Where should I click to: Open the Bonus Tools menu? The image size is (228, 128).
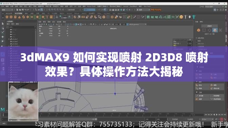tap(91, 6)
